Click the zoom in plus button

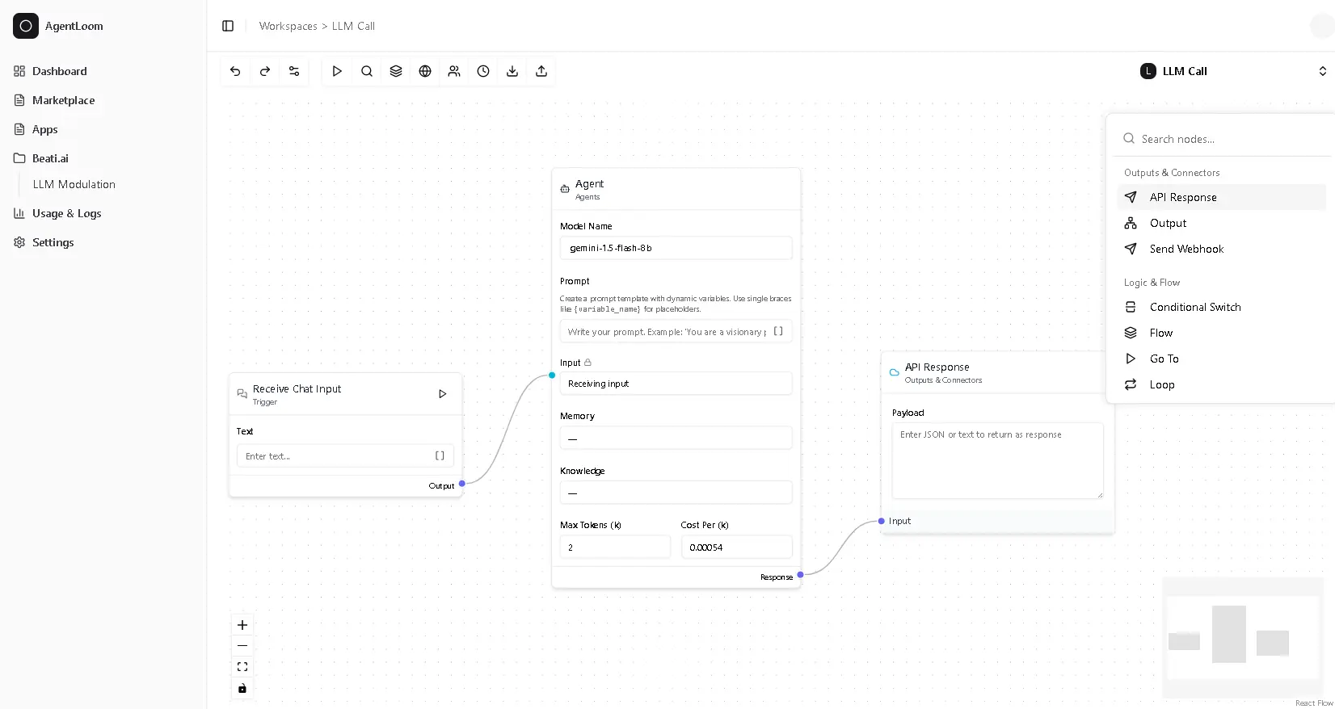pyautogui.click(x=242, y=625)
